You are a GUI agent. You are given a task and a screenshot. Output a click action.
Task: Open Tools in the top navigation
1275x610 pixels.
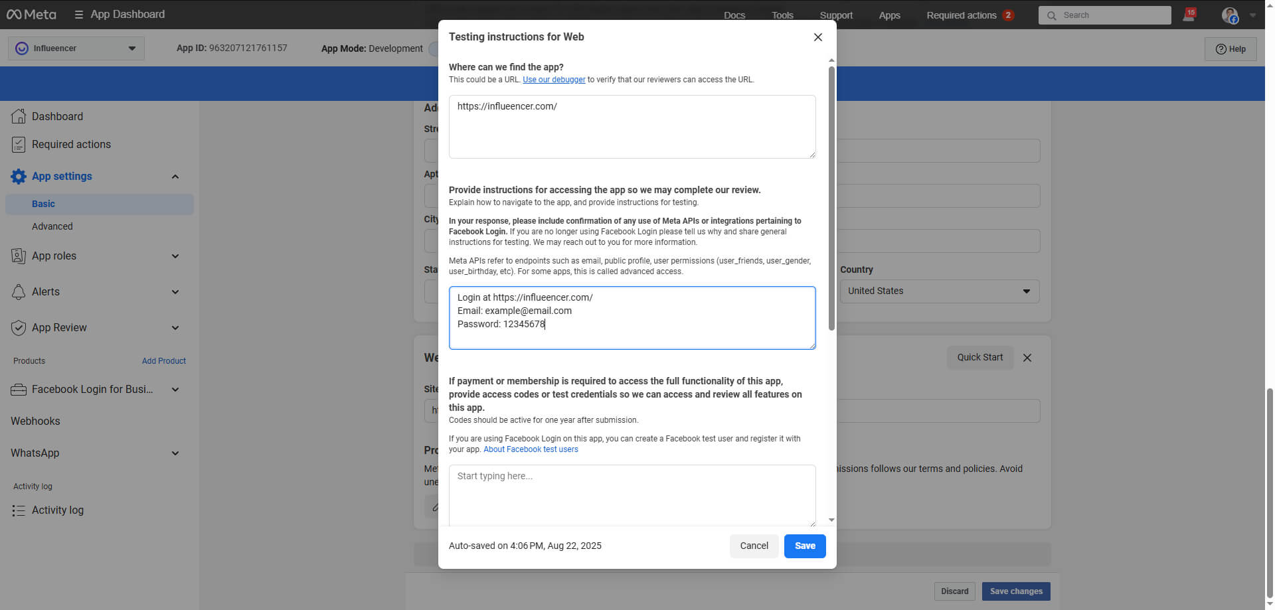tap(782, 15)
